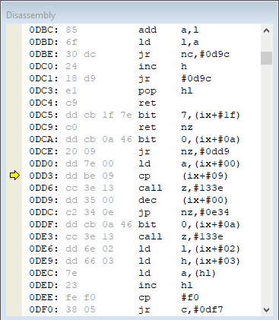Screen dimensions: 279x320
Task: Select the line 0DEE cp #f0
Action: tap(141, 297)
